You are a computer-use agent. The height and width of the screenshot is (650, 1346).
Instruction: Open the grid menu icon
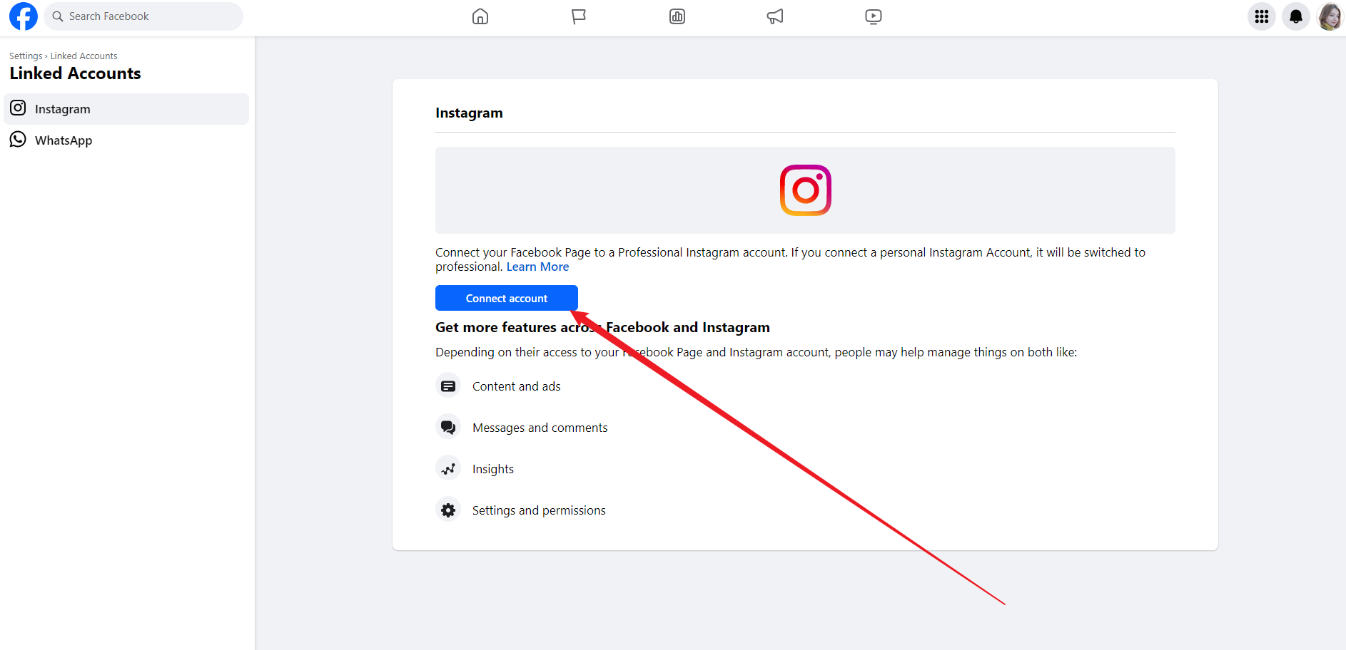click(1262, 16)
